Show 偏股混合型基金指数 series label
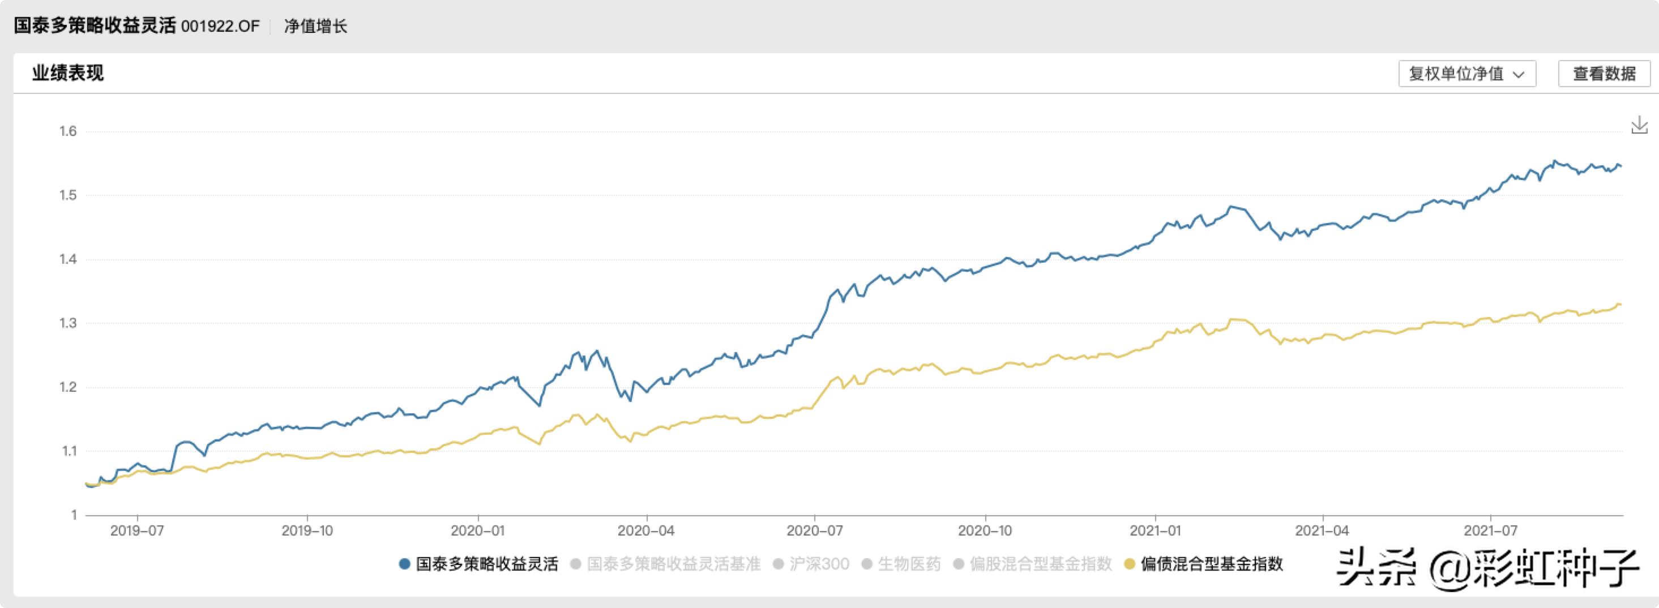This screenshot has width=1659, height=608. [1041, 564]
